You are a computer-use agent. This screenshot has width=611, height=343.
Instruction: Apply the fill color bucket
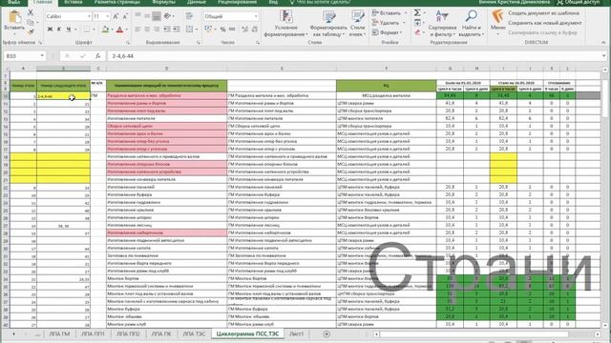pos(105,30)
